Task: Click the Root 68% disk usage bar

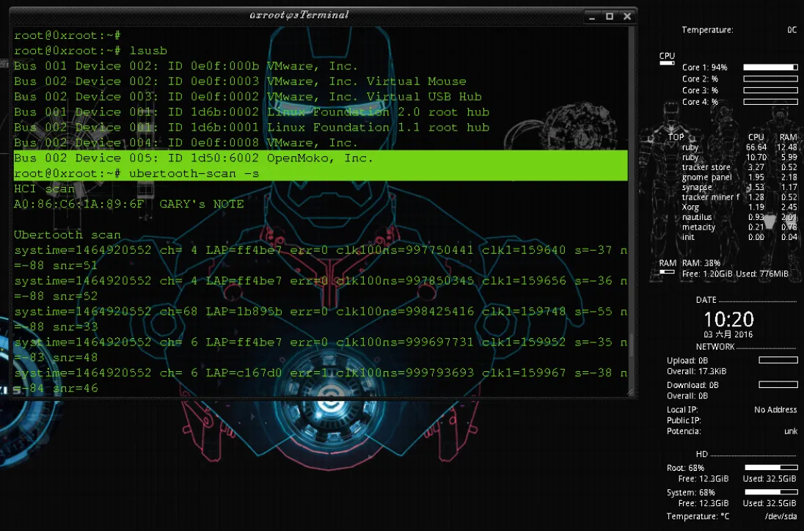Action: coord(771,467)
